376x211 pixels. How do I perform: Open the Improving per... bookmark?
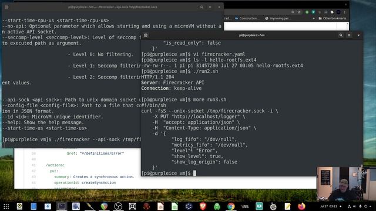[x=278, y=18]
